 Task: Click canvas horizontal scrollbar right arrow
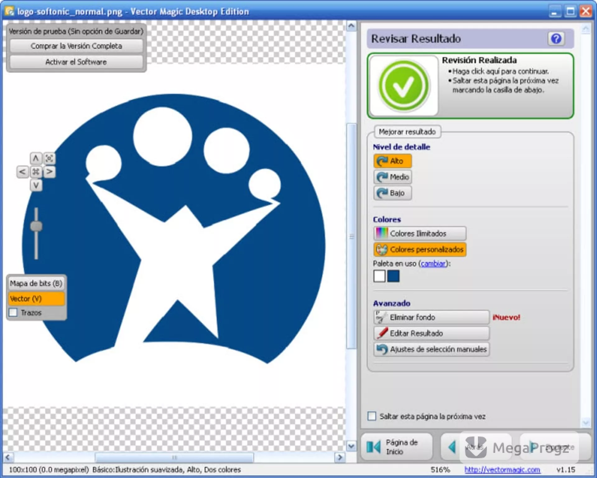pyautogui.click(x=340, y=457)
